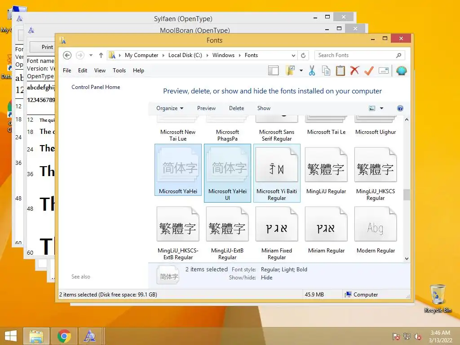Click the Show command button

tap(264, 108)
